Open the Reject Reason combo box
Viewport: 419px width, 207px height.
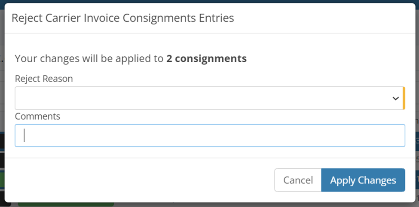(x=208, y=98)
